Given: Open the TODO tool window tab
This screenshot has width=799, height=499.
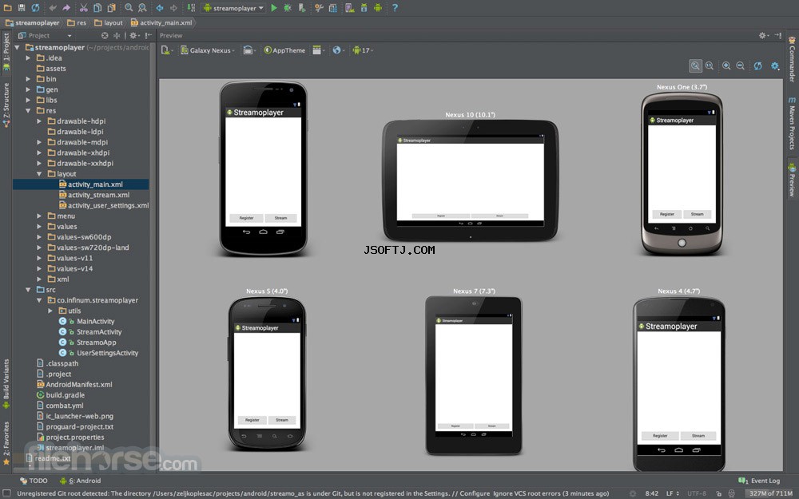Looking at the screenshot, I should pos(34,481).
